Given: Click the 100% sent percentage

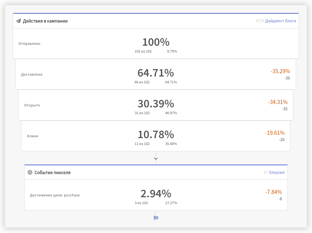Looking at the screenshot, I should [x=156, y=42].
